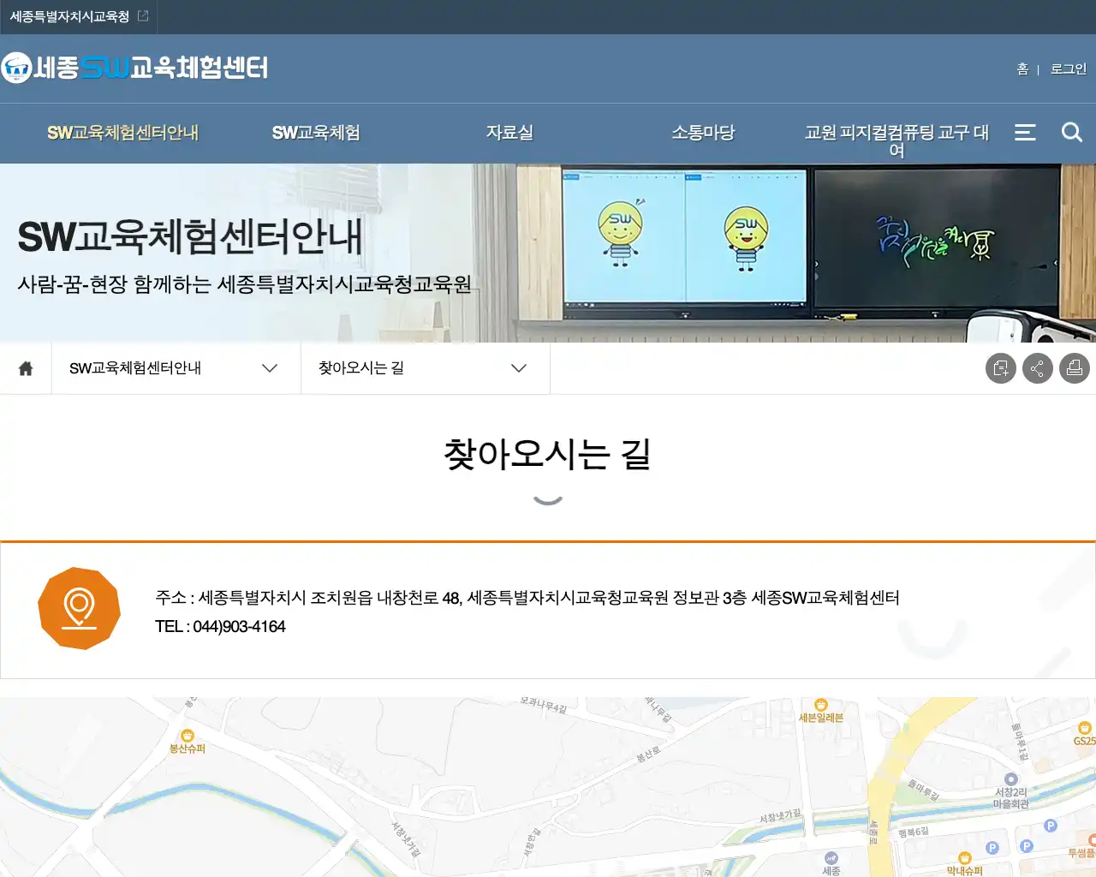Click the 세종SW교육체험센터 logo

tap(134, 67)
